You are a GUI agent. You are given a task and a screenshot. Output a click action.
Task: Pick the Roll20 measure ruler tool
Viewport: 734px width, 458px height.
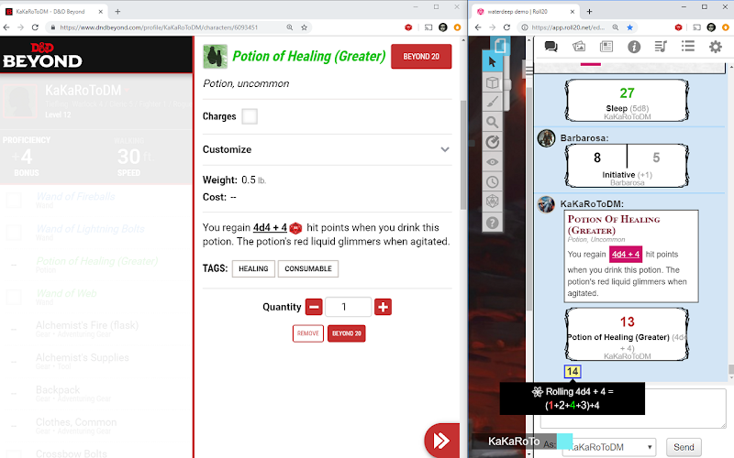(x=492, y=142)
